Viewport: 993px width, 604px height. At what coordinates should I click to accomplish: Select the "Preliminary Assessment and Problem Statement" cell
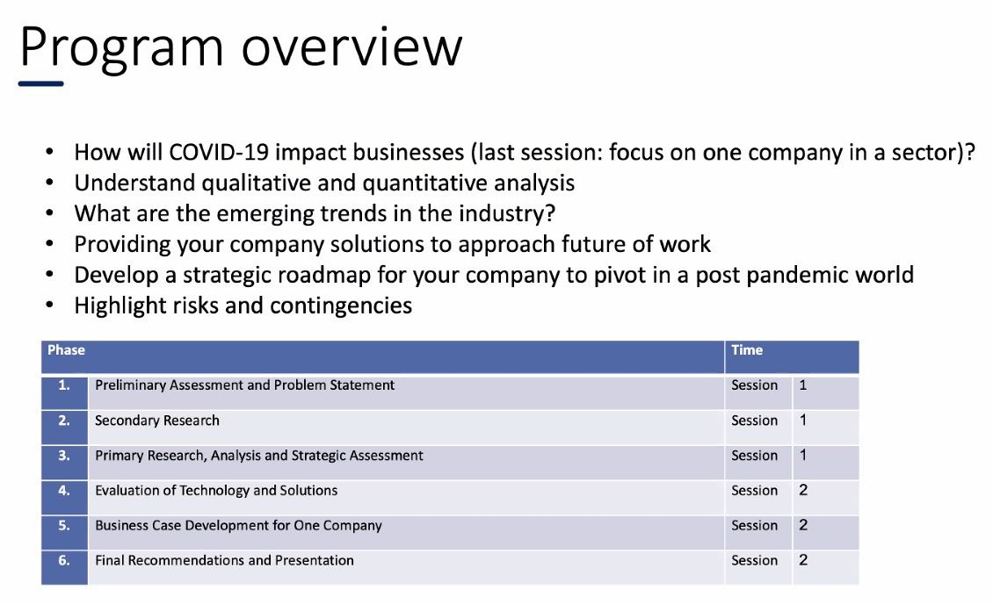pyautogui.click(x=244, y=385)
